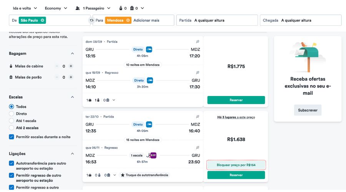
Task: Select Até 1 escala option
Action: click(12, 121)
